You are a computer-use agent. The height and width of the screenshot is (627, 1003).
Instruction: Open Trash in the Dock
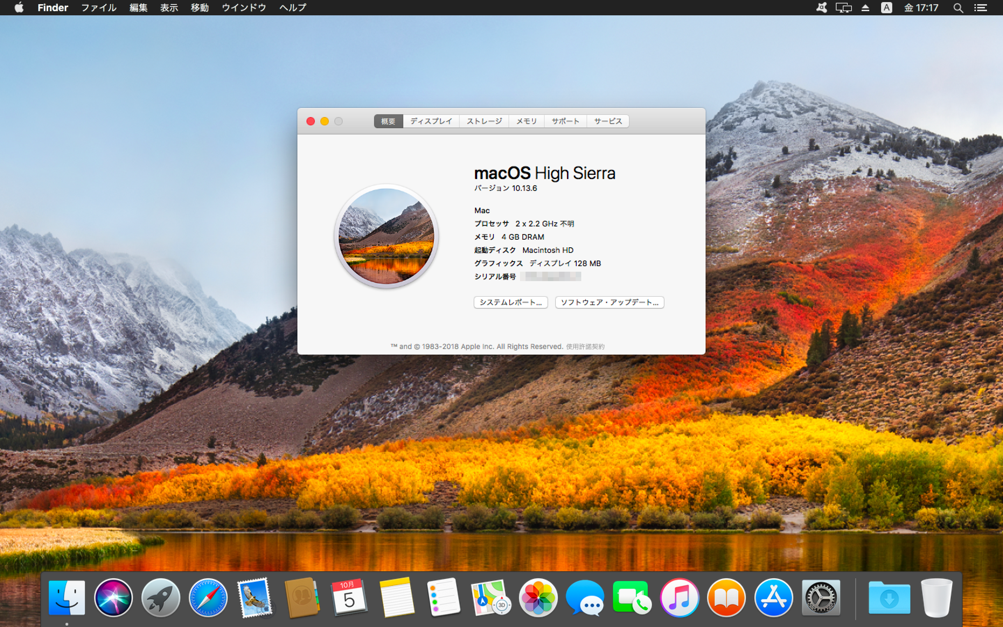pos(936,597)
